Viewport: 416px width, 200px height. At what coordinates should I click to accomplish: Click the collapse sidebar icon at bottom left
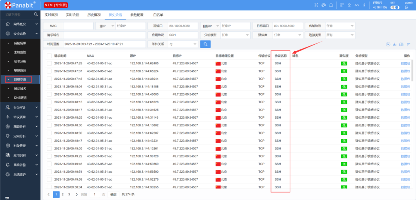[7, 198]
